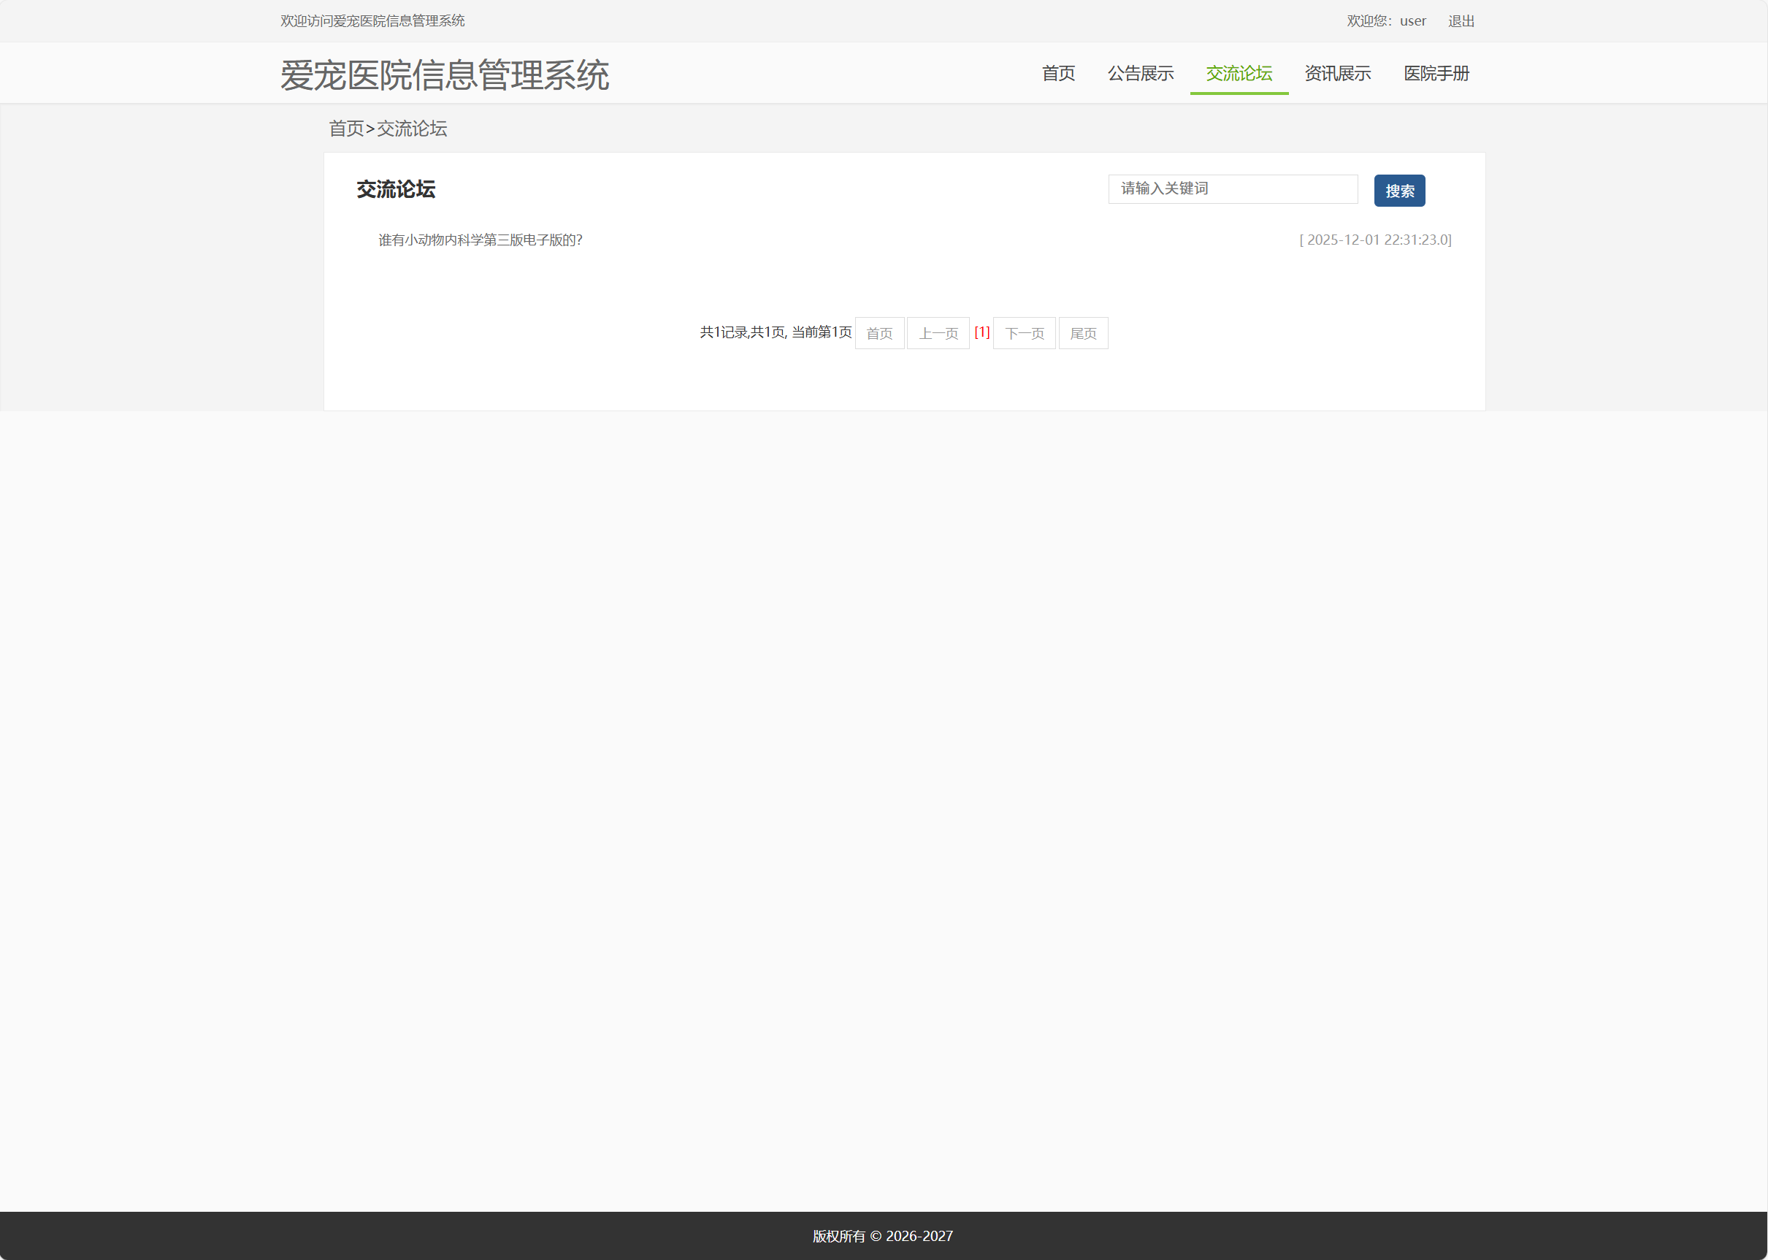Click the welcome text 欢迎访问爱宠医院信息管理系统
This screenshot has width=1768, height=1260.
tap(372, 21)
